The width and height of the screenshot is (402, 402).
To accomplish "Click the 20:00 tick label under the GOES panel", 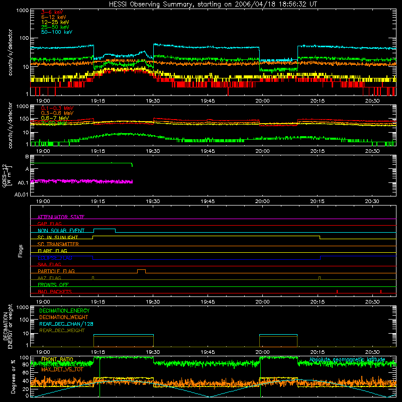I will [x=262, y=202].
